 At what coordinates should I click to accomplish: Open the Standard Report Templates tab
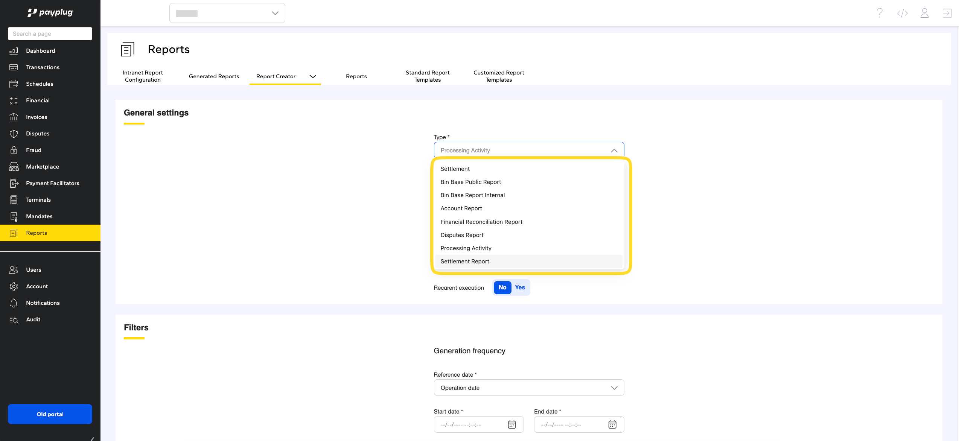428,76
